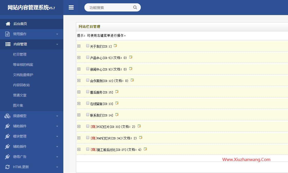Click the edit icon beside PC幻灯片

pos(139,126)
